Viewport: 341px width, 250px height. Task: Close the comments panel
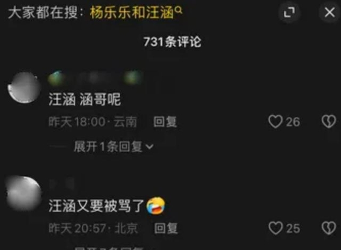(x=330, y=12)
